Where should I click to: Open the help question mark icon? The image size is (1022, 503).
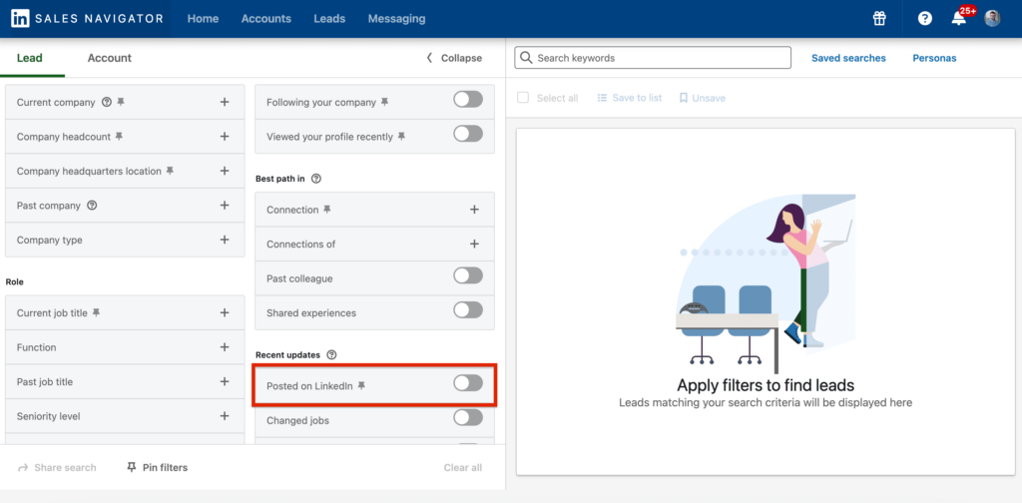pos(924,18)
